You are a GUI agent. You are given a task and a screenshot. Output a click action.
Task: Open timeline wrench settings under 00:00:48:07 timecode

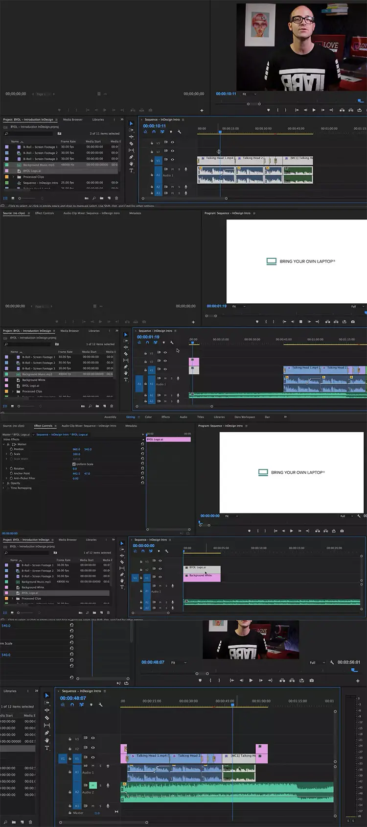point(100,705)
